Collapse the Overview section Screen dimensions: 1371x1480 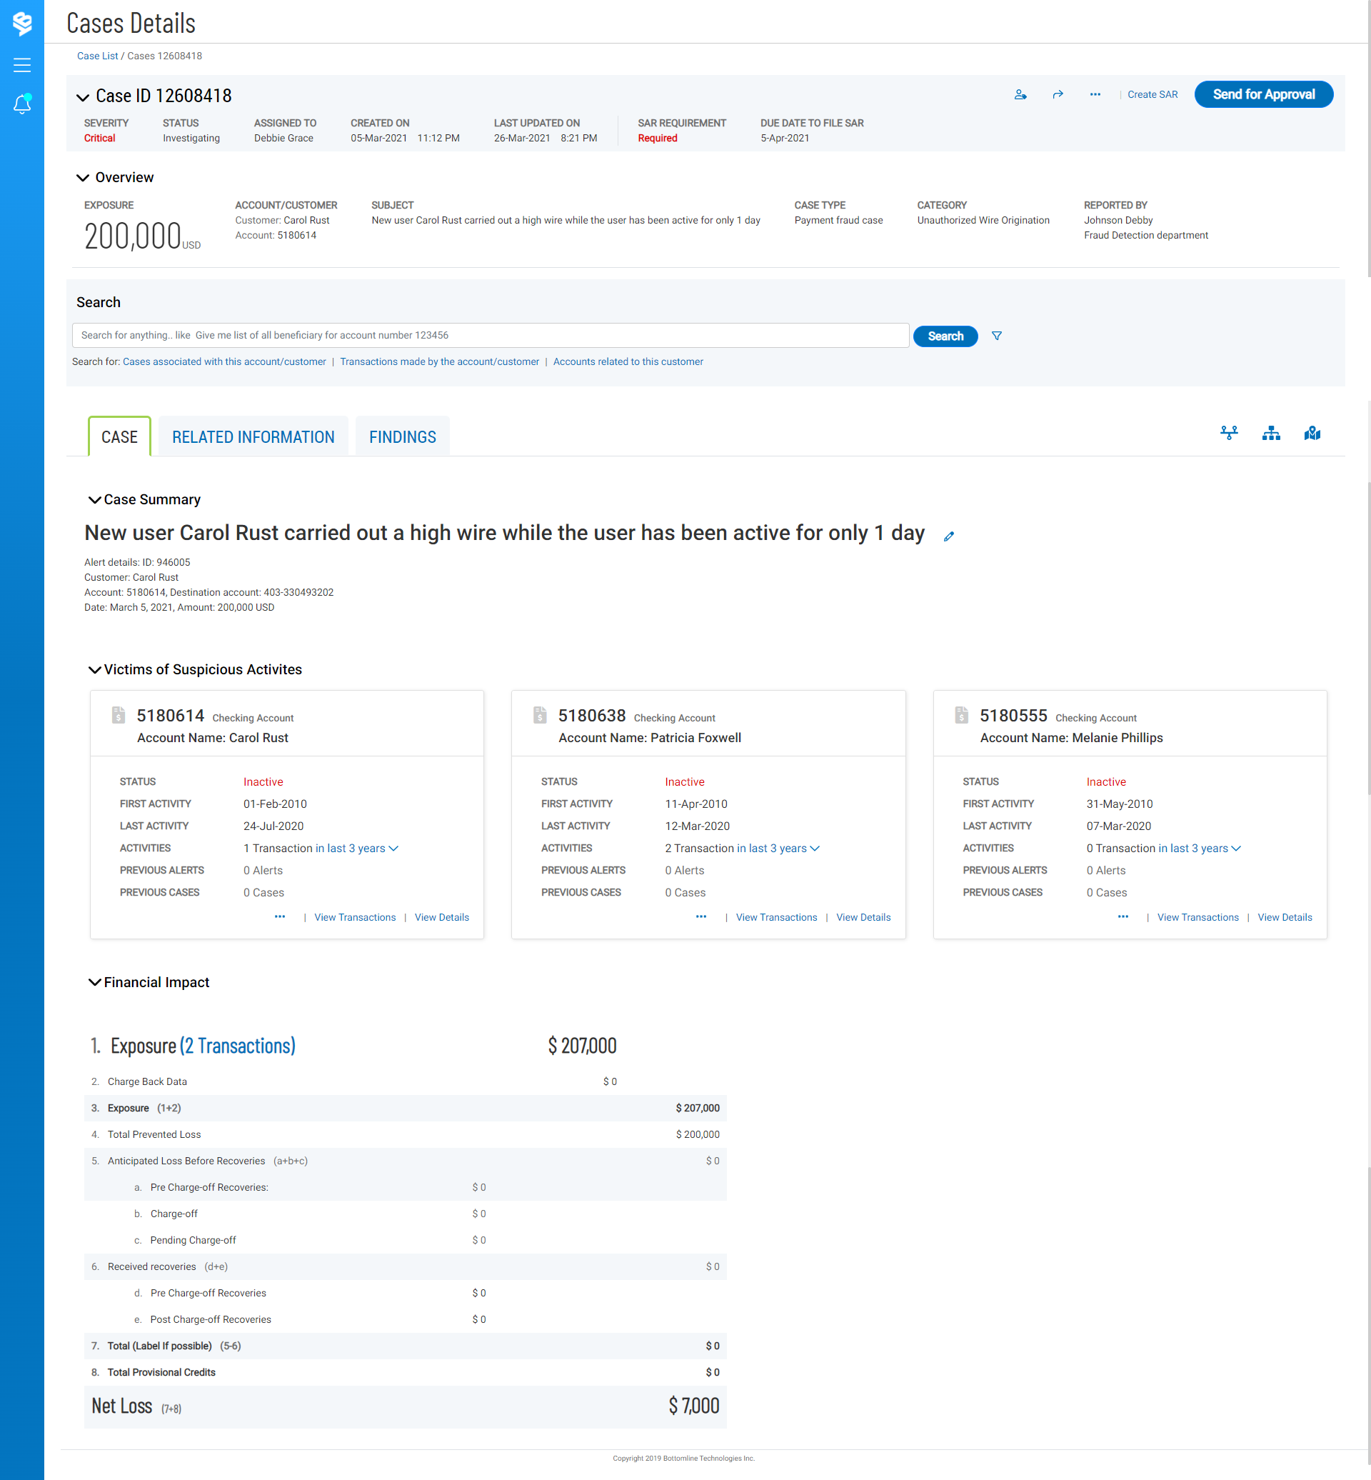click(x=82, y=178)
